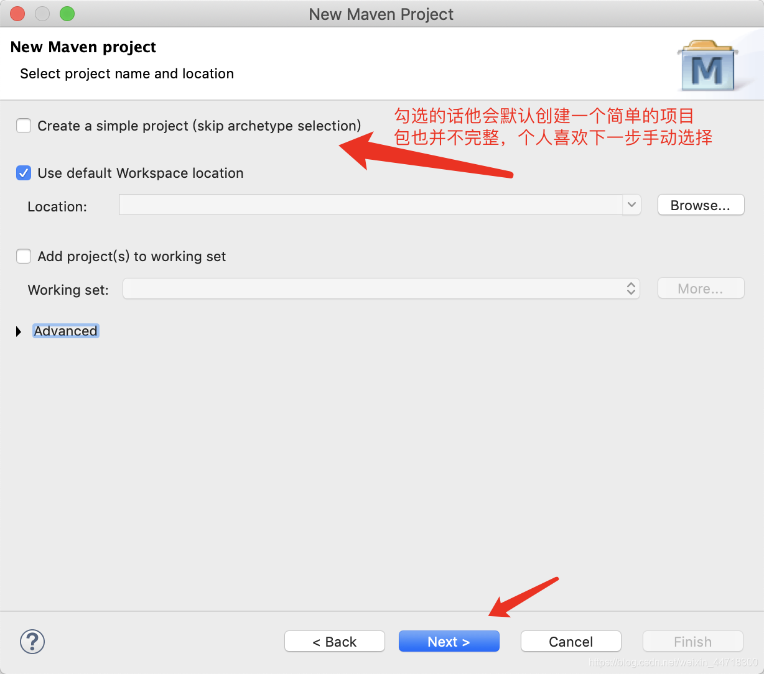Click the grey minimize window button
This screenshot has width=764, height=674.
(42, 14)
